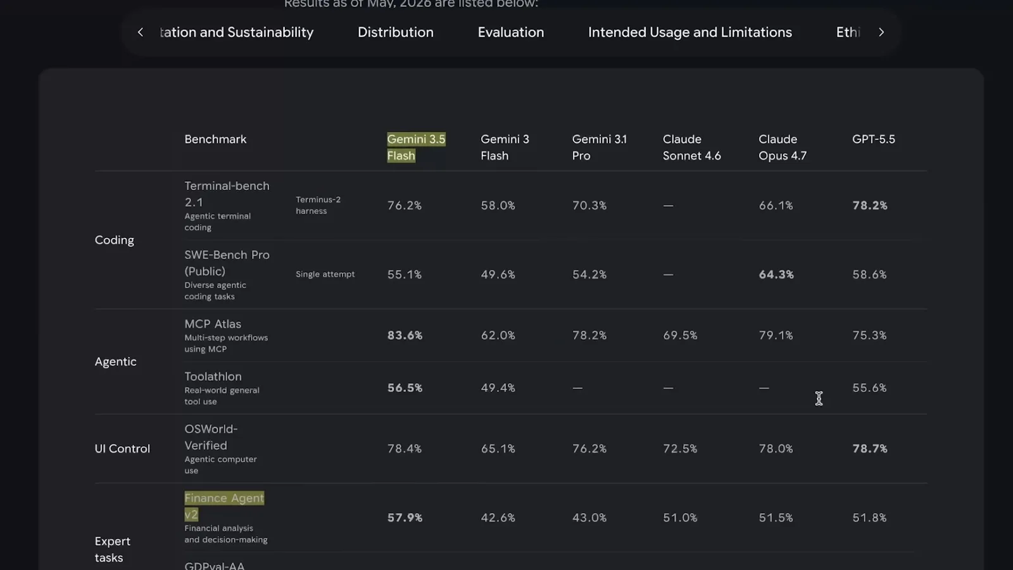Click the Benchmark column header
Image resolution: width=1013 pixels, height=570 pixels.
point(215,139)
